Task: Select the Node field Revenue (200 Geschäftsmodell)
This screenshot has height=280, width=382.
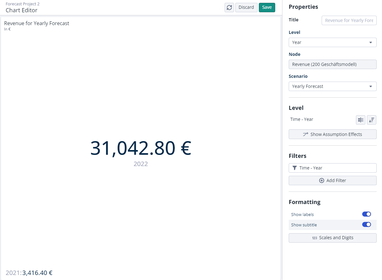Action: 332,64
